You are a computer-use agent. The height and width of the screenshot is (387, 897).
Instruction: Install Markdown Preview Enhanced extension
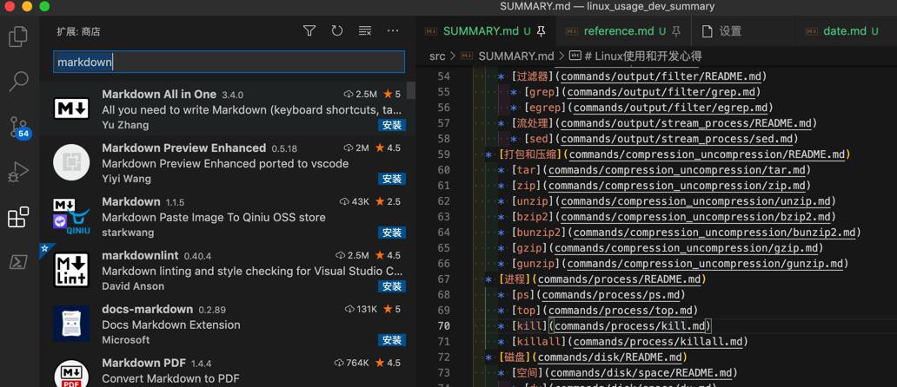(x=392, y=179)
